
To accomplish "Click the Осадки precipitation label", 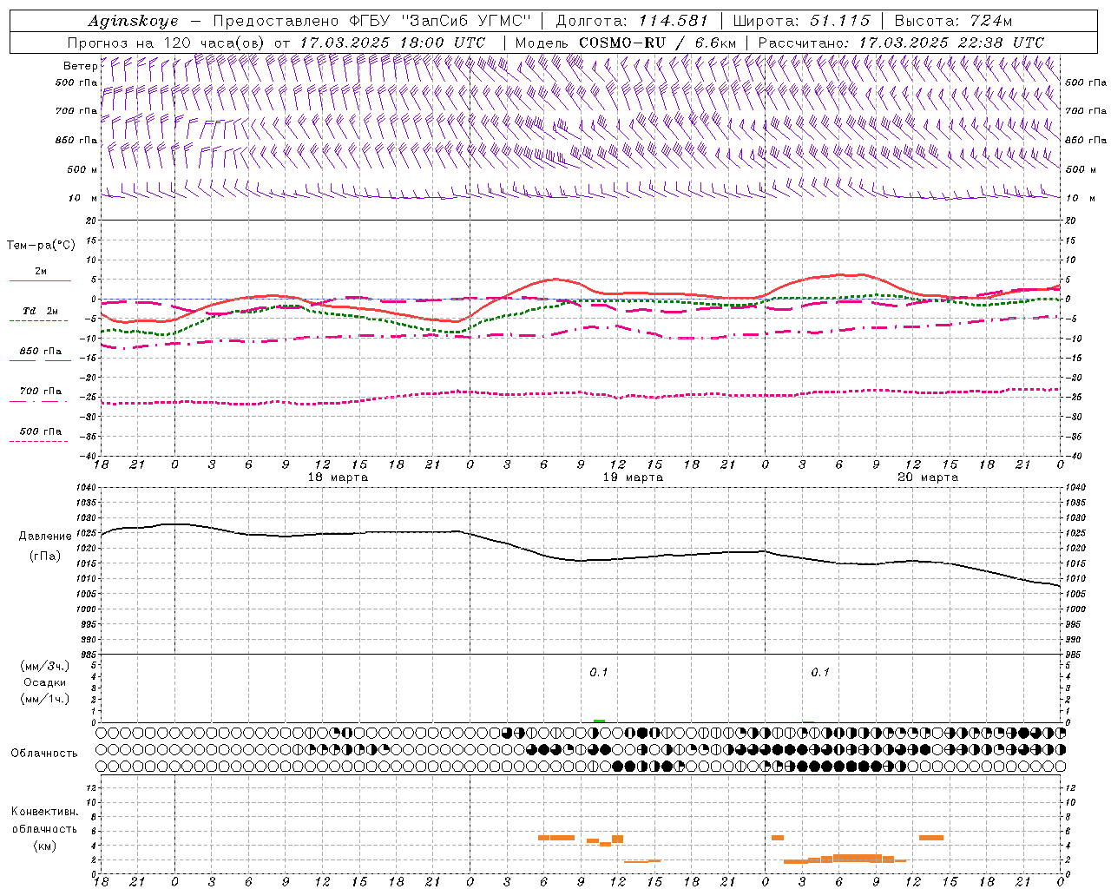I will point(45,682).
